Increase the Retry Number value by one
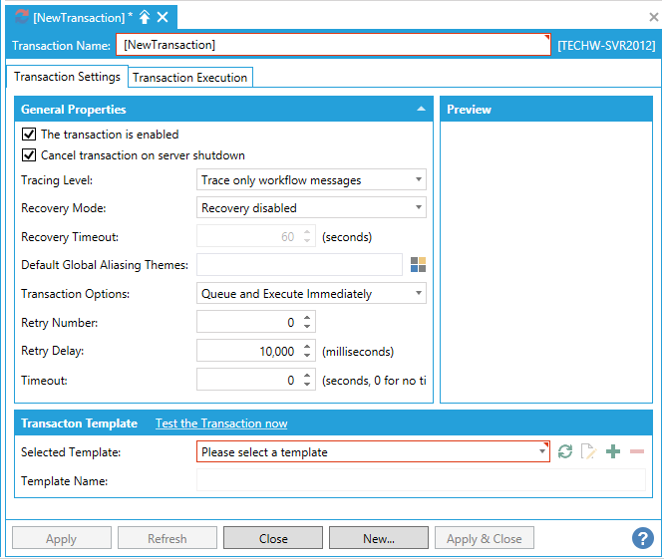Image resolution: width=664 pixels, height=560 pixels. [x=307, y=318]
